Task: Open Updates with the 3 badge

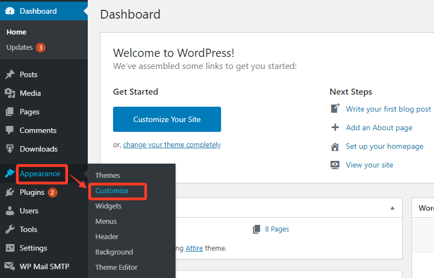Action: click(x=25, y=48)
